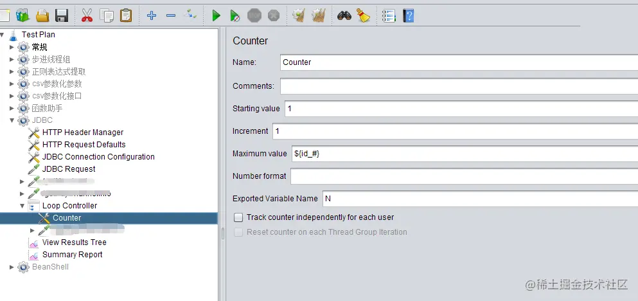Click the Test Plan flask icon
The height and width of the screenshot is (301, 638).
13,35
